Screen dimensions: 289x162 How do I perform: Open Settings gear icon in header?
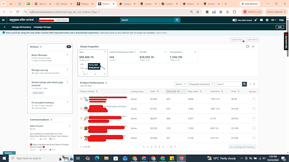click(267, 20)
